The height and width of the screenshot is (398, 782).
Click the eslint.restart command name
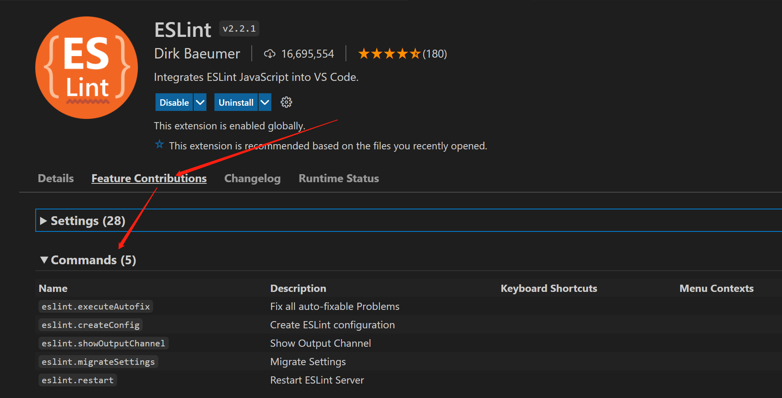tap(77, 380)
